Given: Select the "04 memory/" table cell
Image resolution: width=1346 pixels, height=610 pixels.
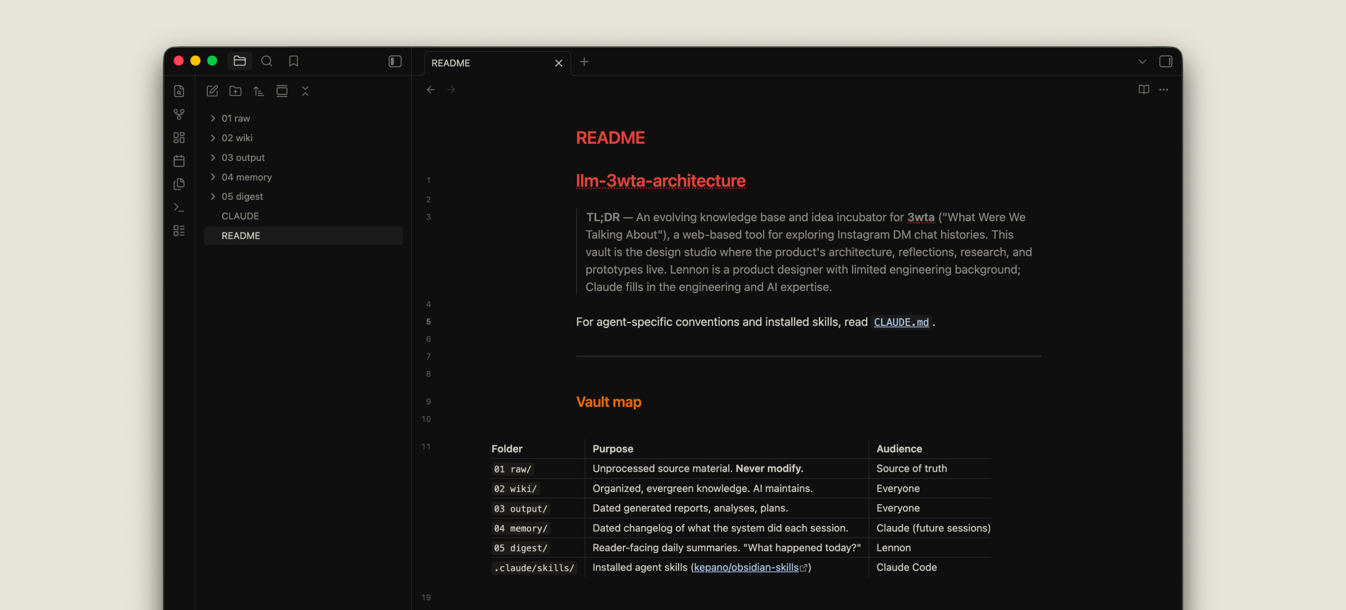Looking at the screenshot, I should [520, 528].
